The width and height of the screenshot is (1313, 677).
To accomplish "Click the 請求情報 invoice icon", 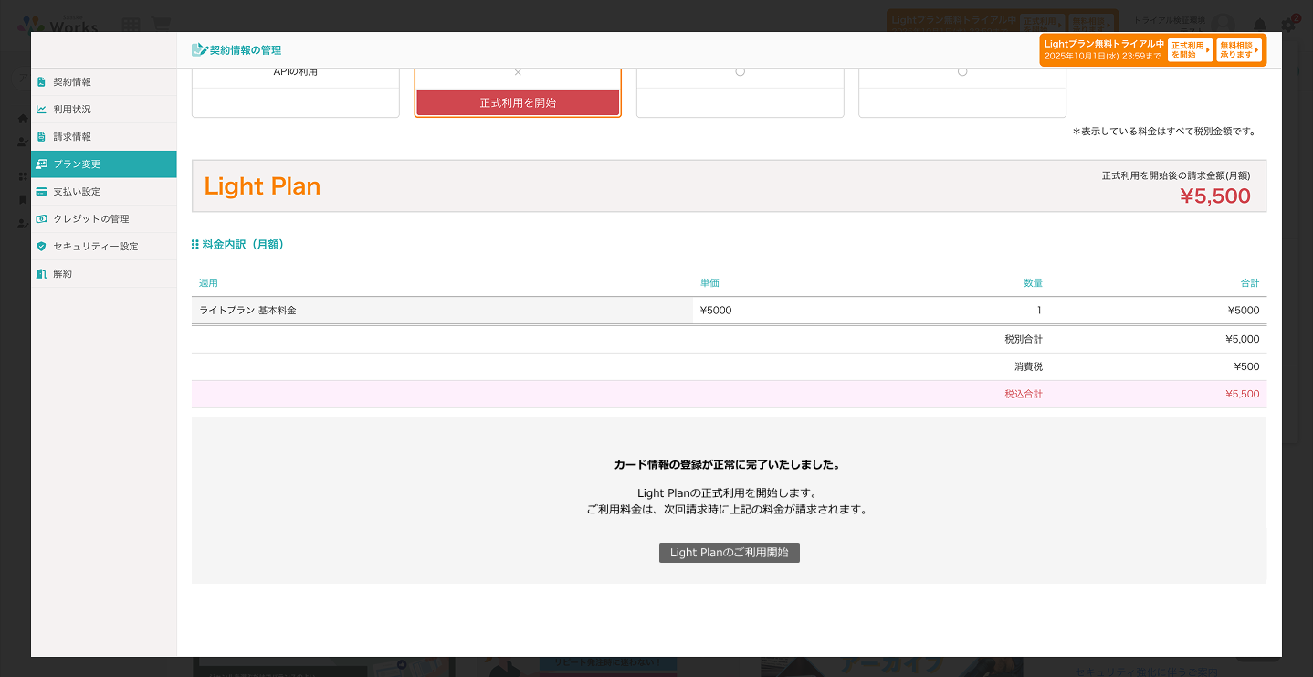I will 41,137.
